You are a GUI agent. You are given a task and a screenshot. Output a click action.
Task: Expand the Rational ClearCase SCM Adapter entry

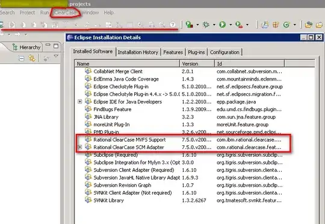point(80,147)
